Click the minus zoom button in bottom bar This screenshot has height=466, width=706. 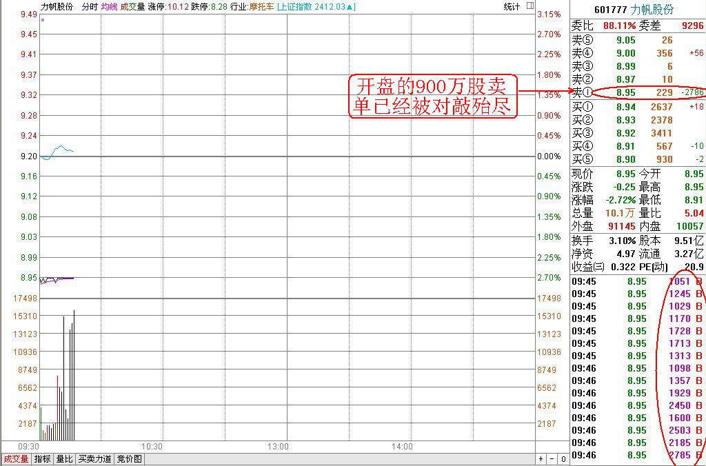point(551,459)
